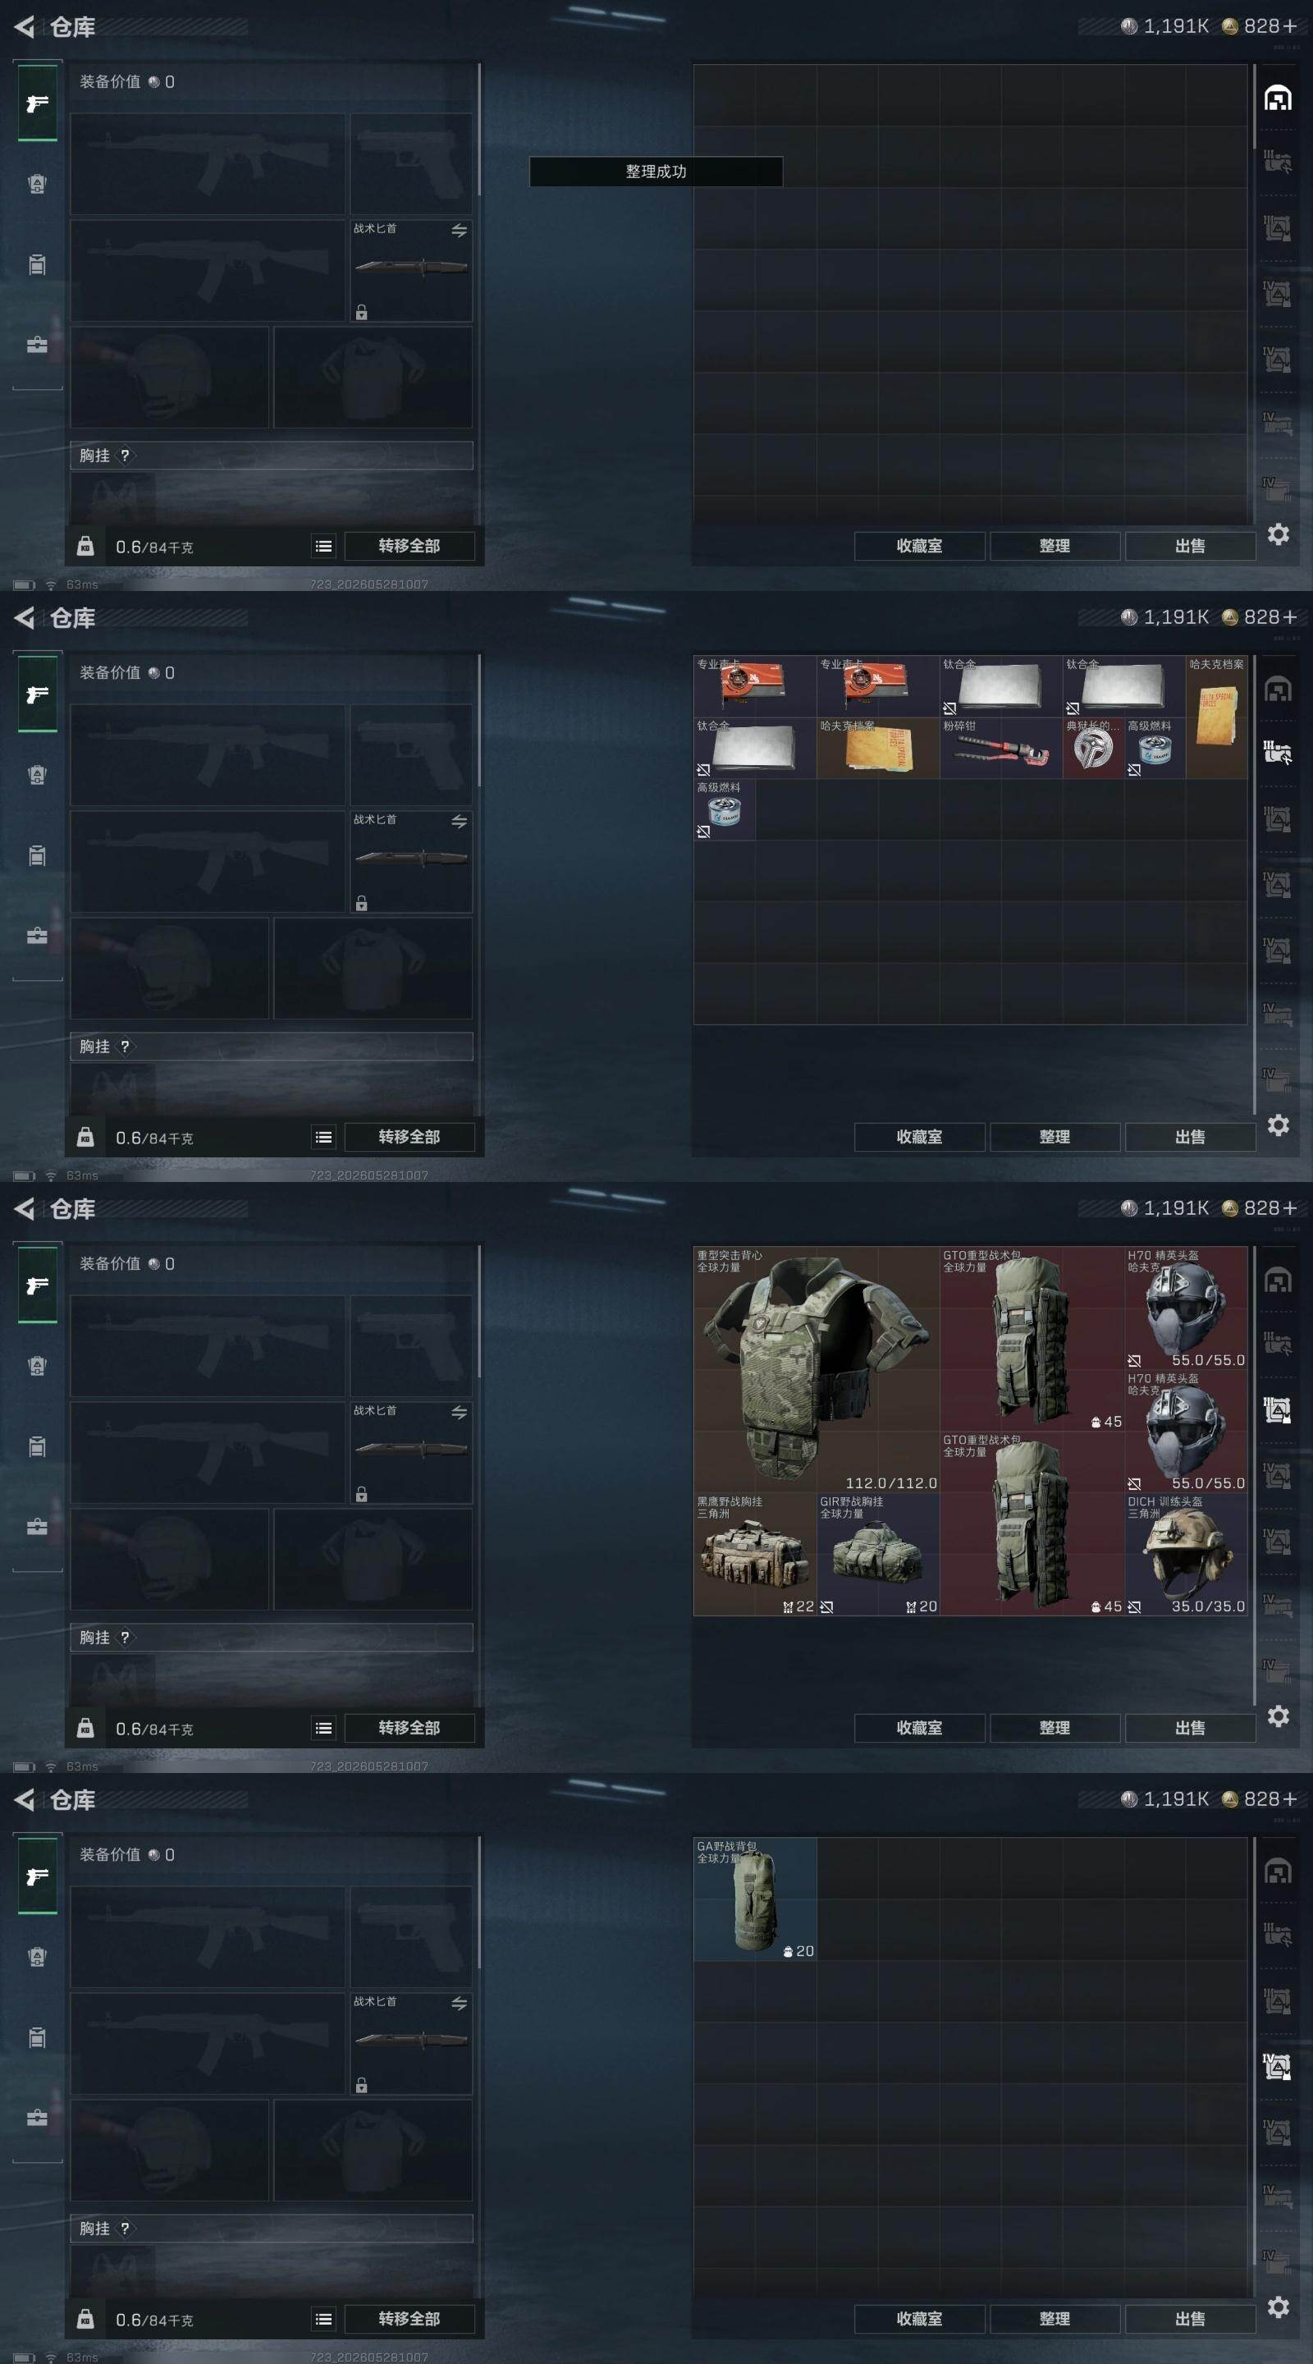This screenshot has height=2364, width=1313.
Task: Click 转移全部 on the 整理成功 screen
Action: point(409,546)
